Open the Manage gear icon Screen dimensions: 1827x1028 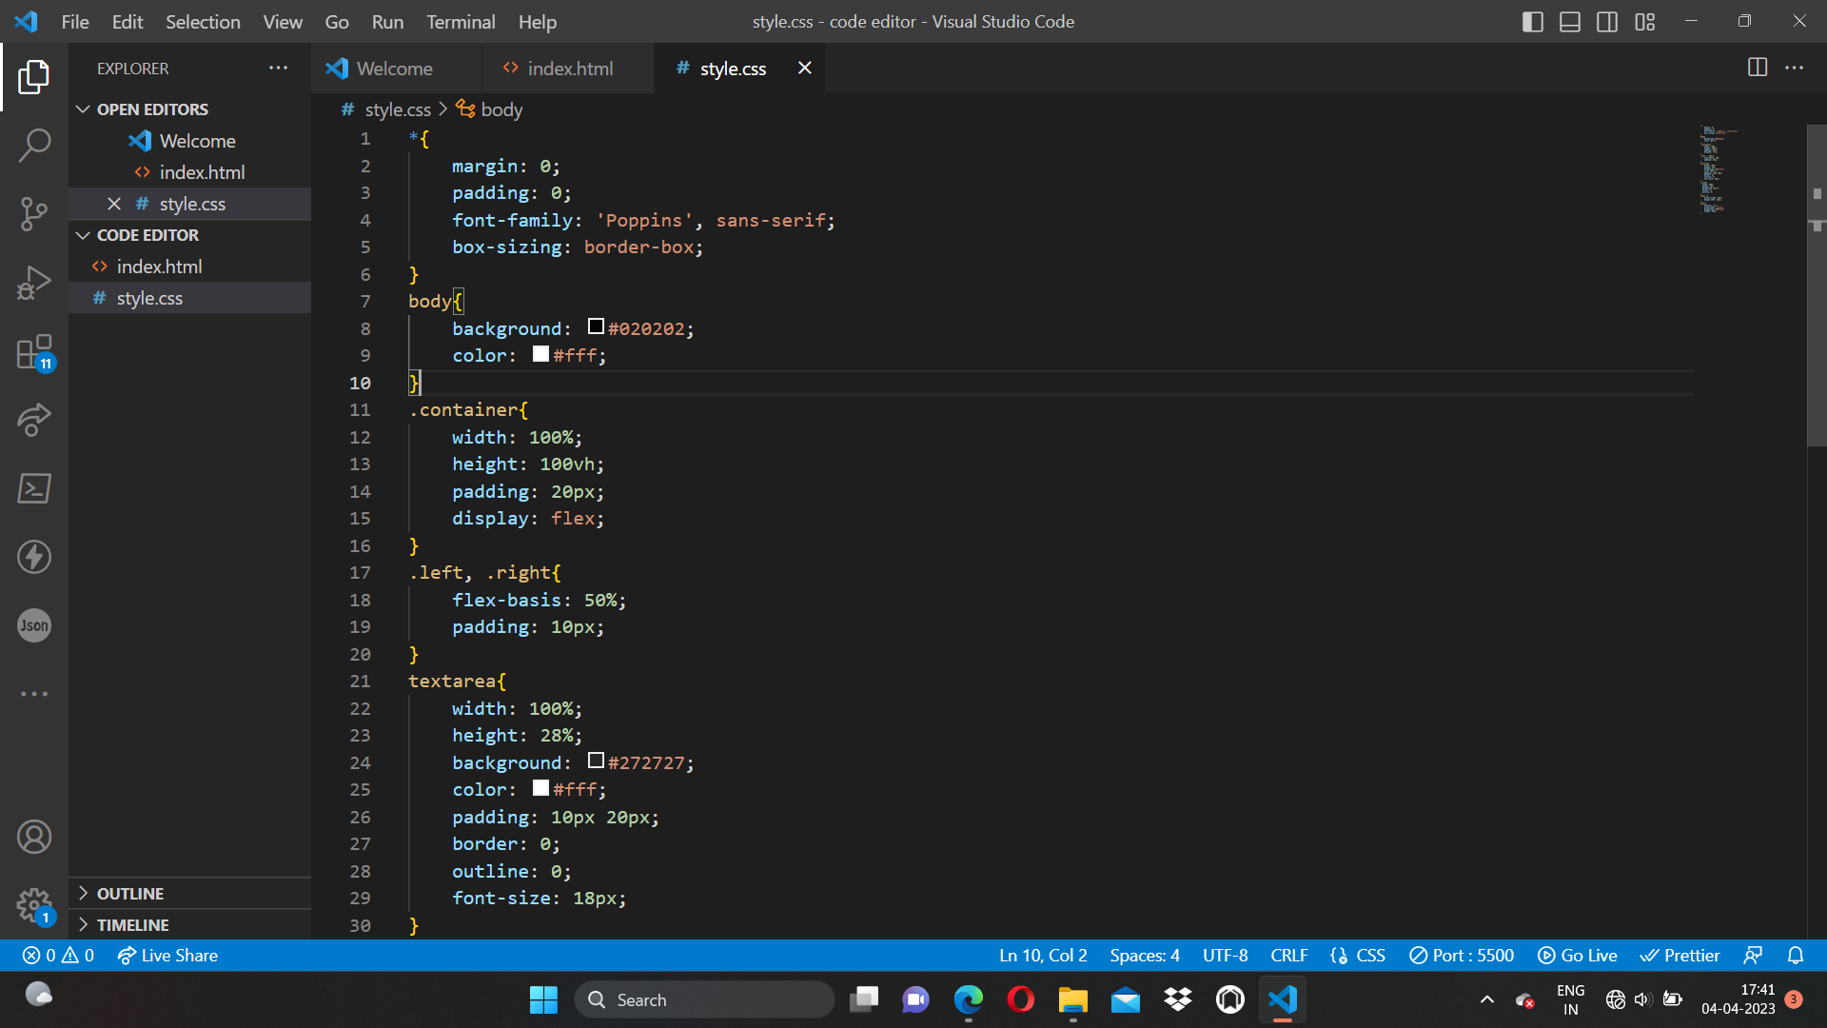tap(34, 905)
